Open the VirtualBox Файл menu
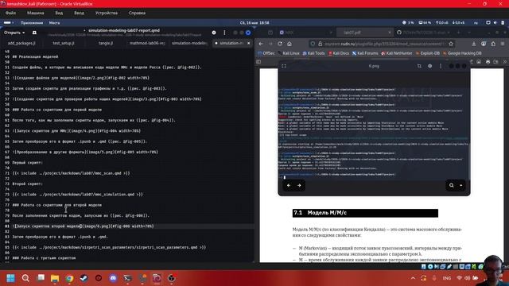This screenshot has height=286, width=509. [x=10, y=13]
